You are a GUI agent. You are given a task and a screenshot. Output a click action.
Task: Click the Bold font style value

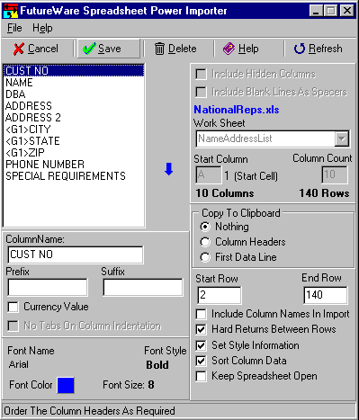click(157, 365)
